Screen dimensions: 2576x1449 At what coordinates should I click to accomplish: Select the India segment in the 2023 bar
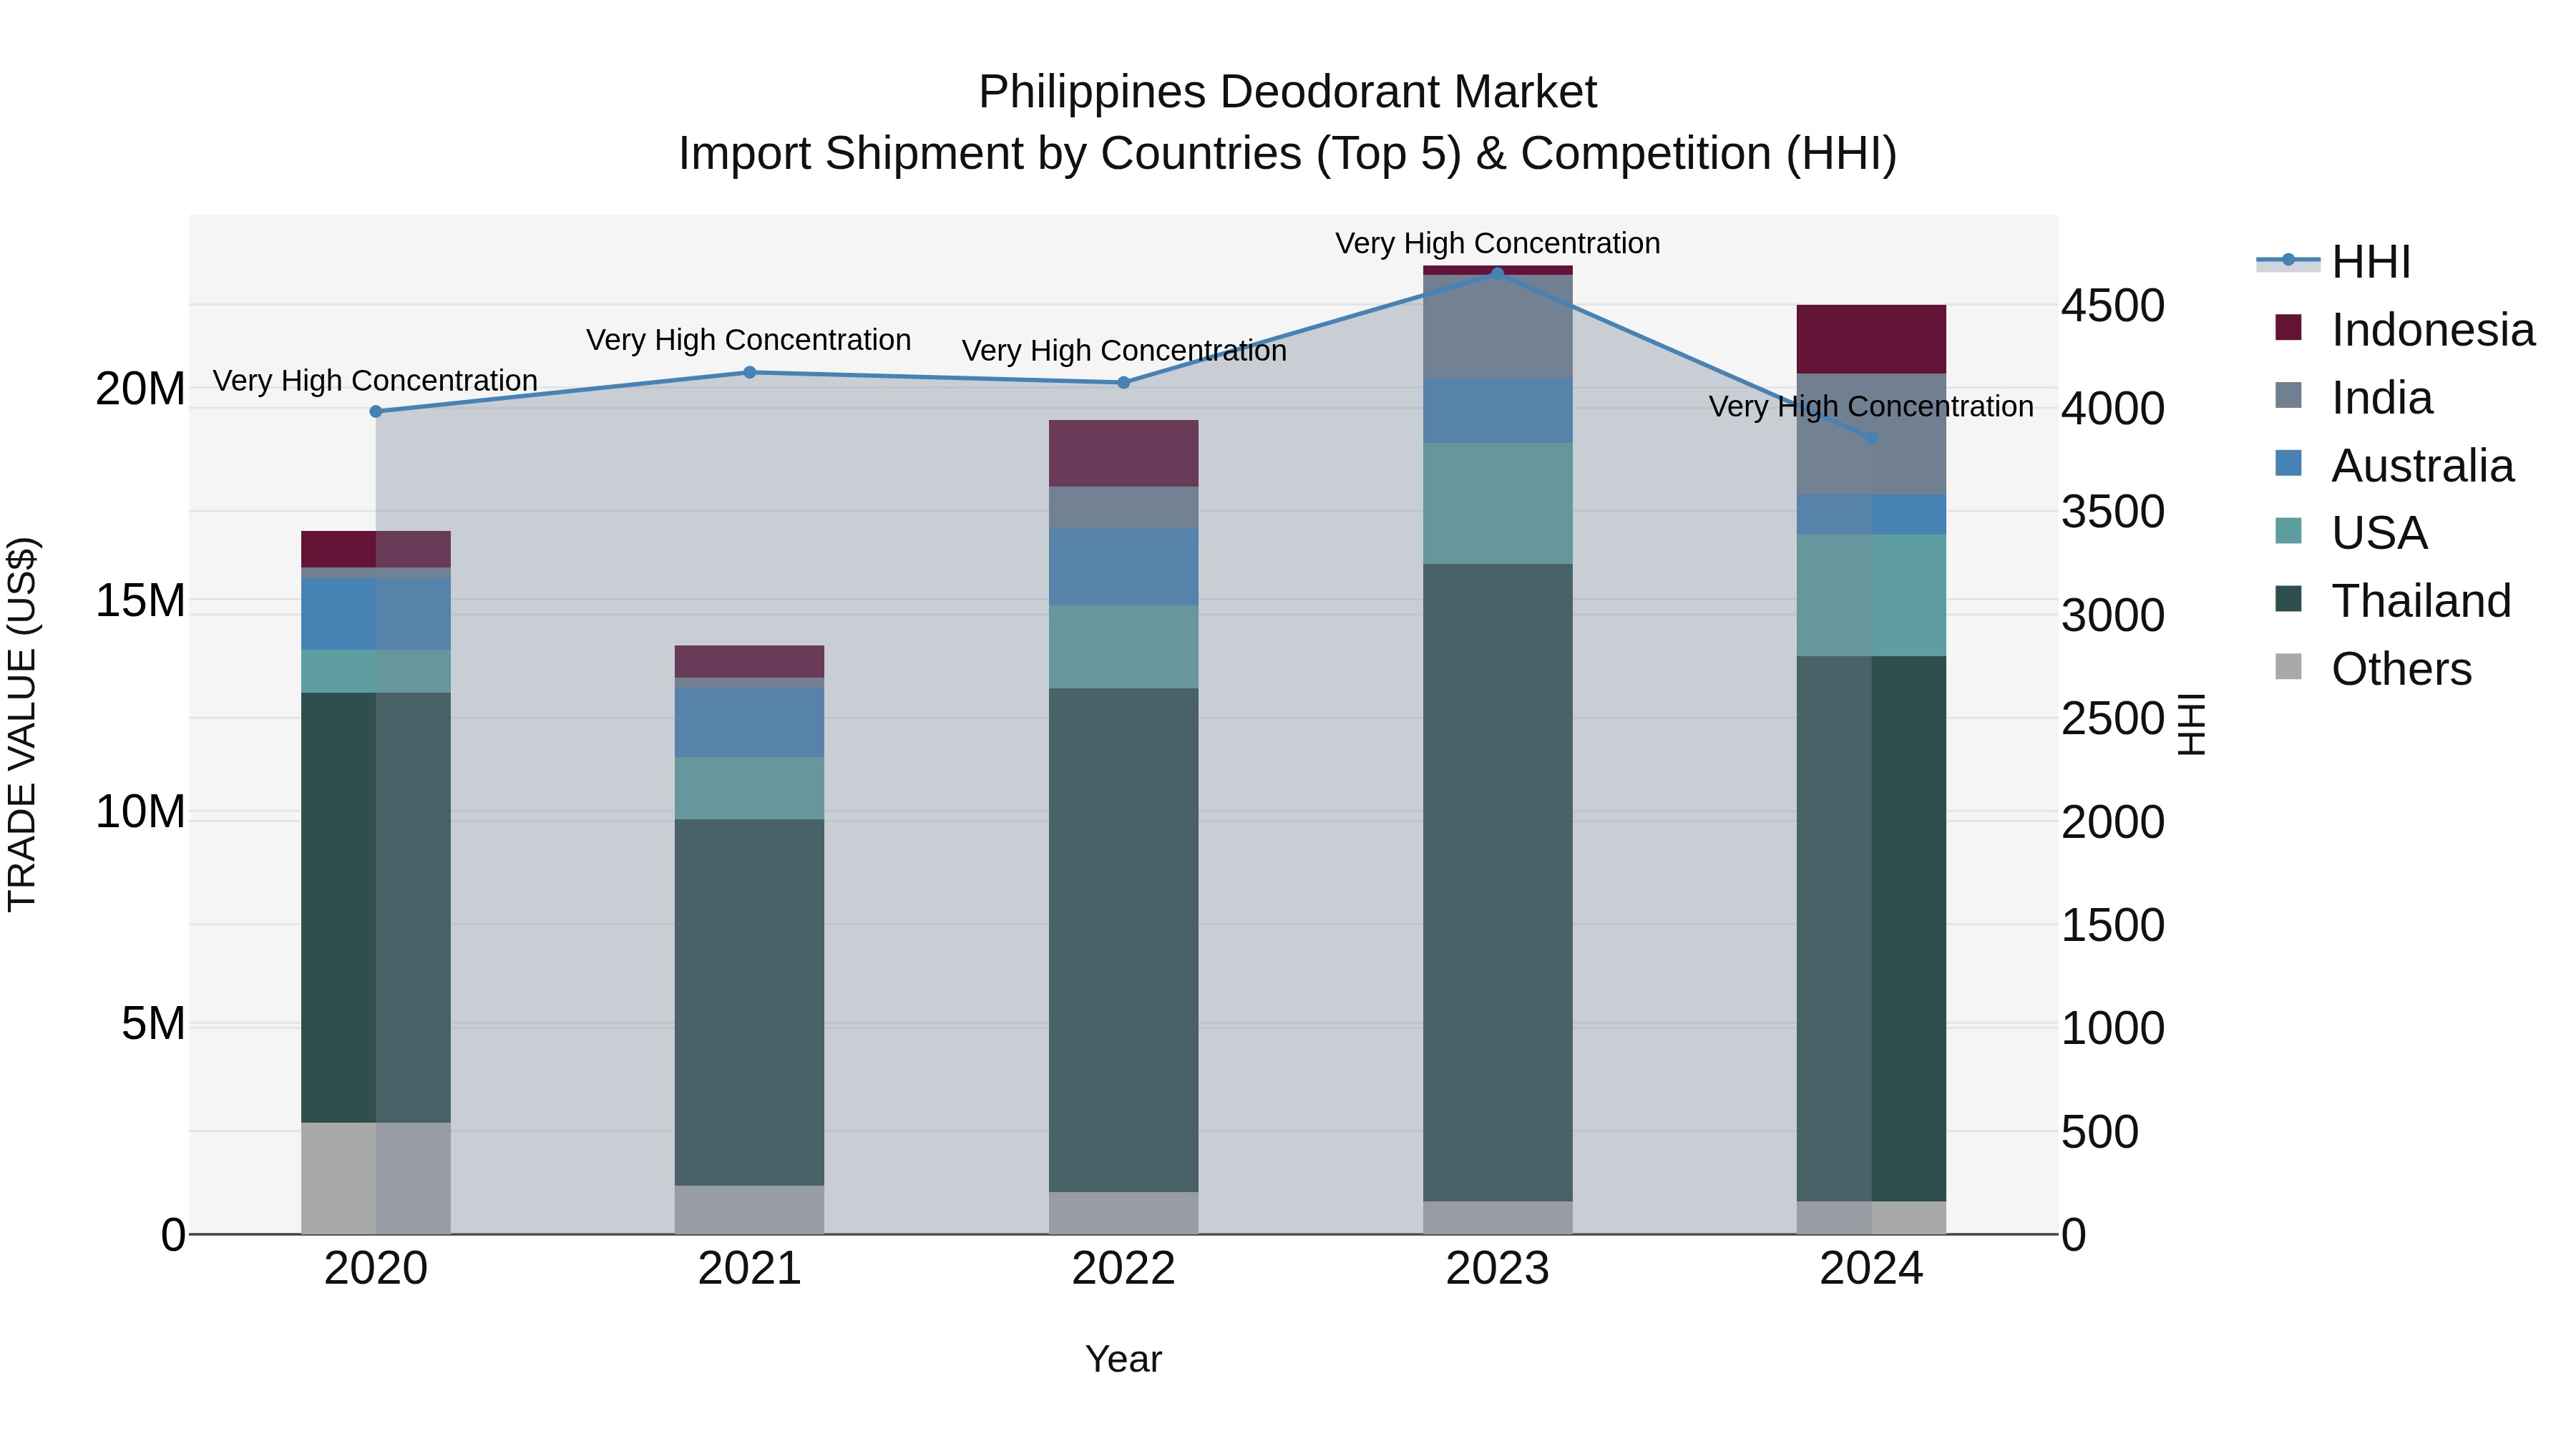[1498, 327]
